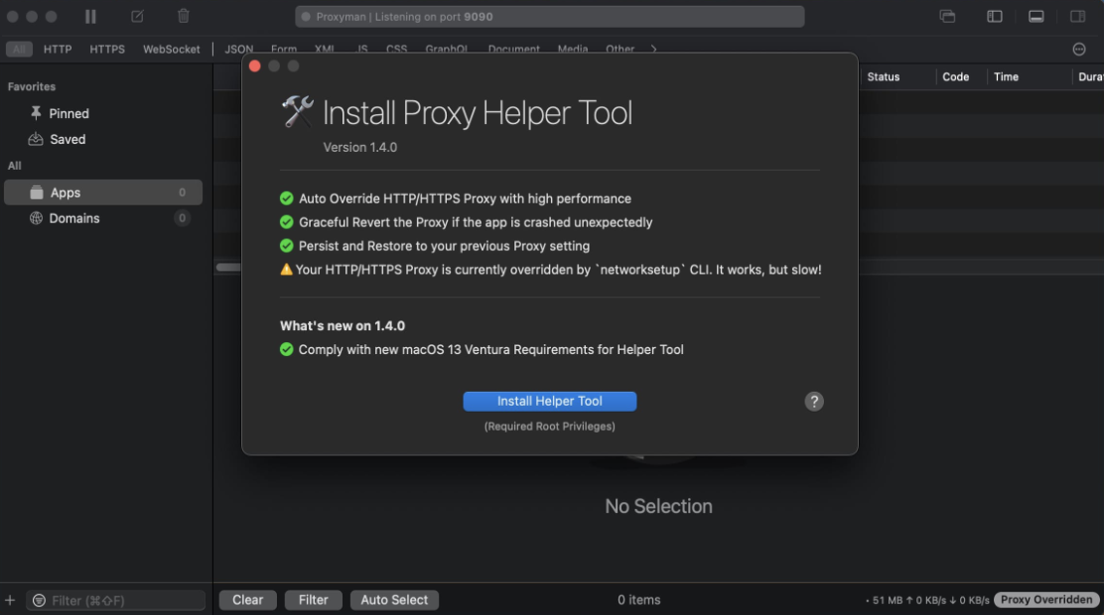Select the Domains sidebar row
Image resolution: width=1104 pixels, height=615 pixels.
tap(103, 218)
